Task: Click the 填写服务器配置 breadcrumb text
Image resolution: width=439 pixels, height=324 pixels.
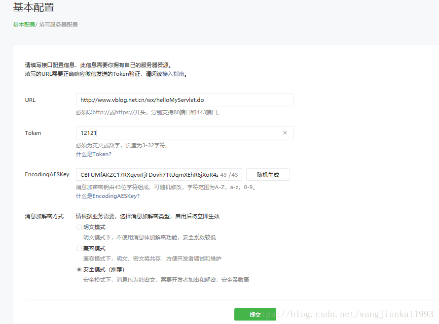Action: click(x=59, y=25)
